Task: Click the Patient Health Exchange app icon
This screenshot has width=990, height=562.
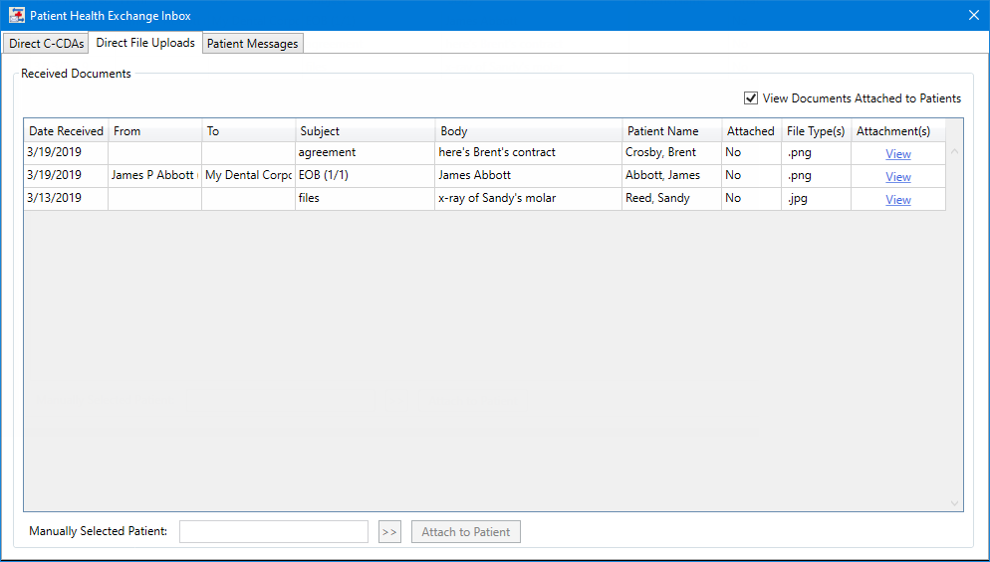Action: click(16, 15)
